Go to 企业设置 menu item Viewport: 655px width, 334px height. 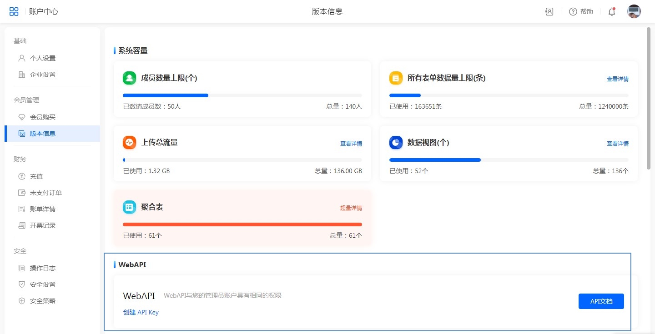[x=42, y=75]
